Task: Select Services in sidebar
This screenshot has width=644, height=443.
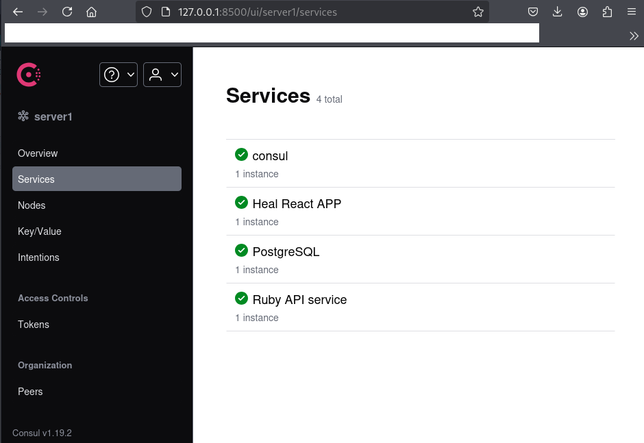Action: click(x=36, y=179)
